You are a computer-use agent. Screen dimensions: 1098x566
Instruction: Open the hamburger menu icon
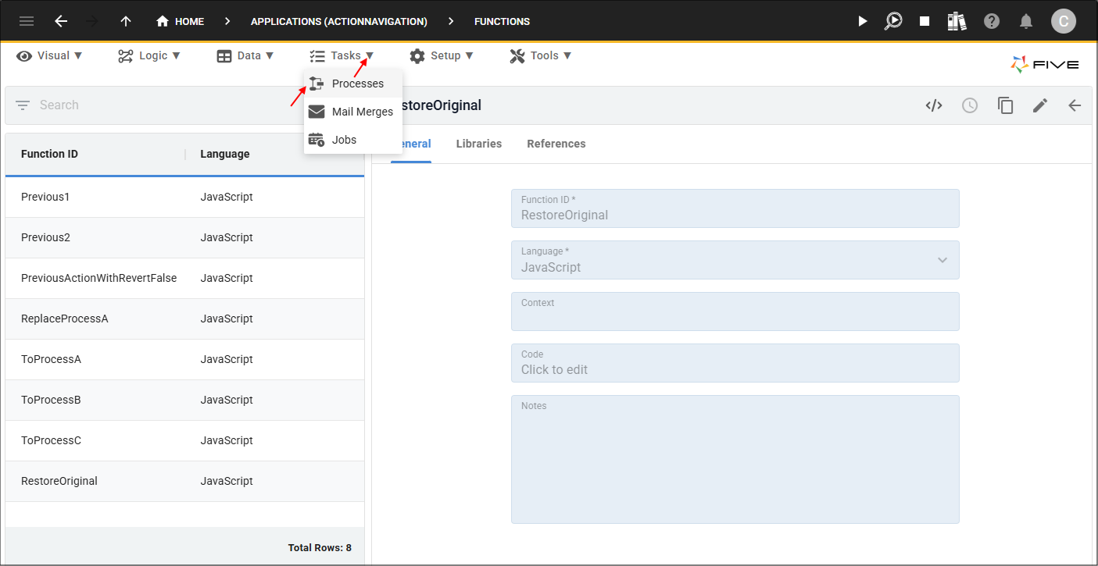(x=27, y=21)
